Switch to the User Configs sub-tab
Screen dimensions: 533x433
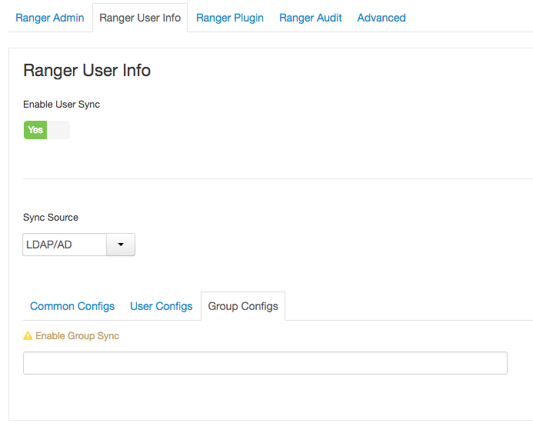click(162, 306)
